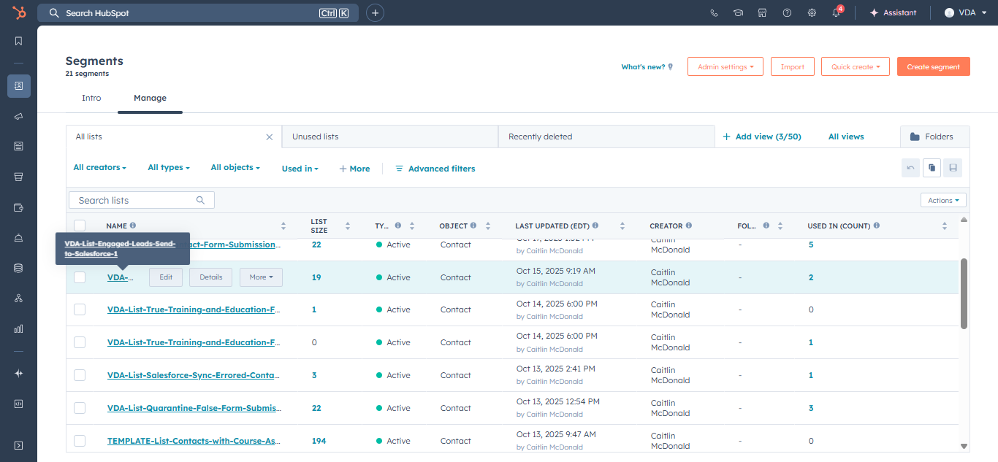Open the Automation workflows sidebar icon

tap(18, 299)
